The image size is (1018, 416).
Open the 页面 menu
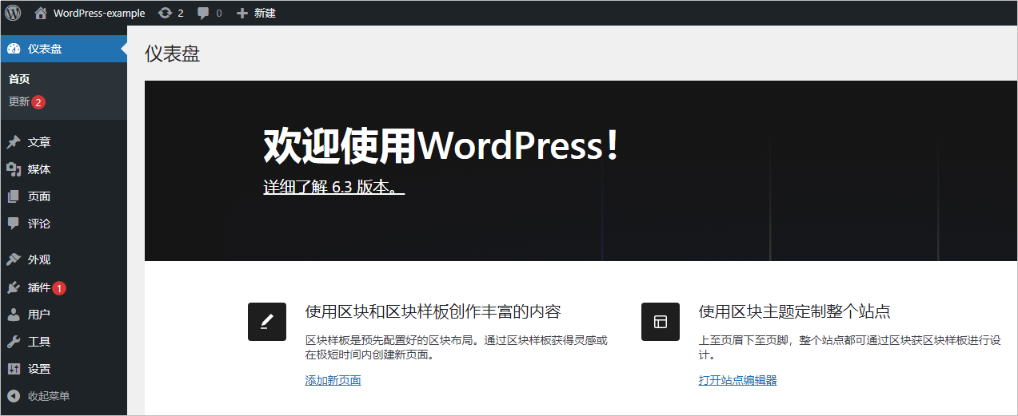[39, 196]
